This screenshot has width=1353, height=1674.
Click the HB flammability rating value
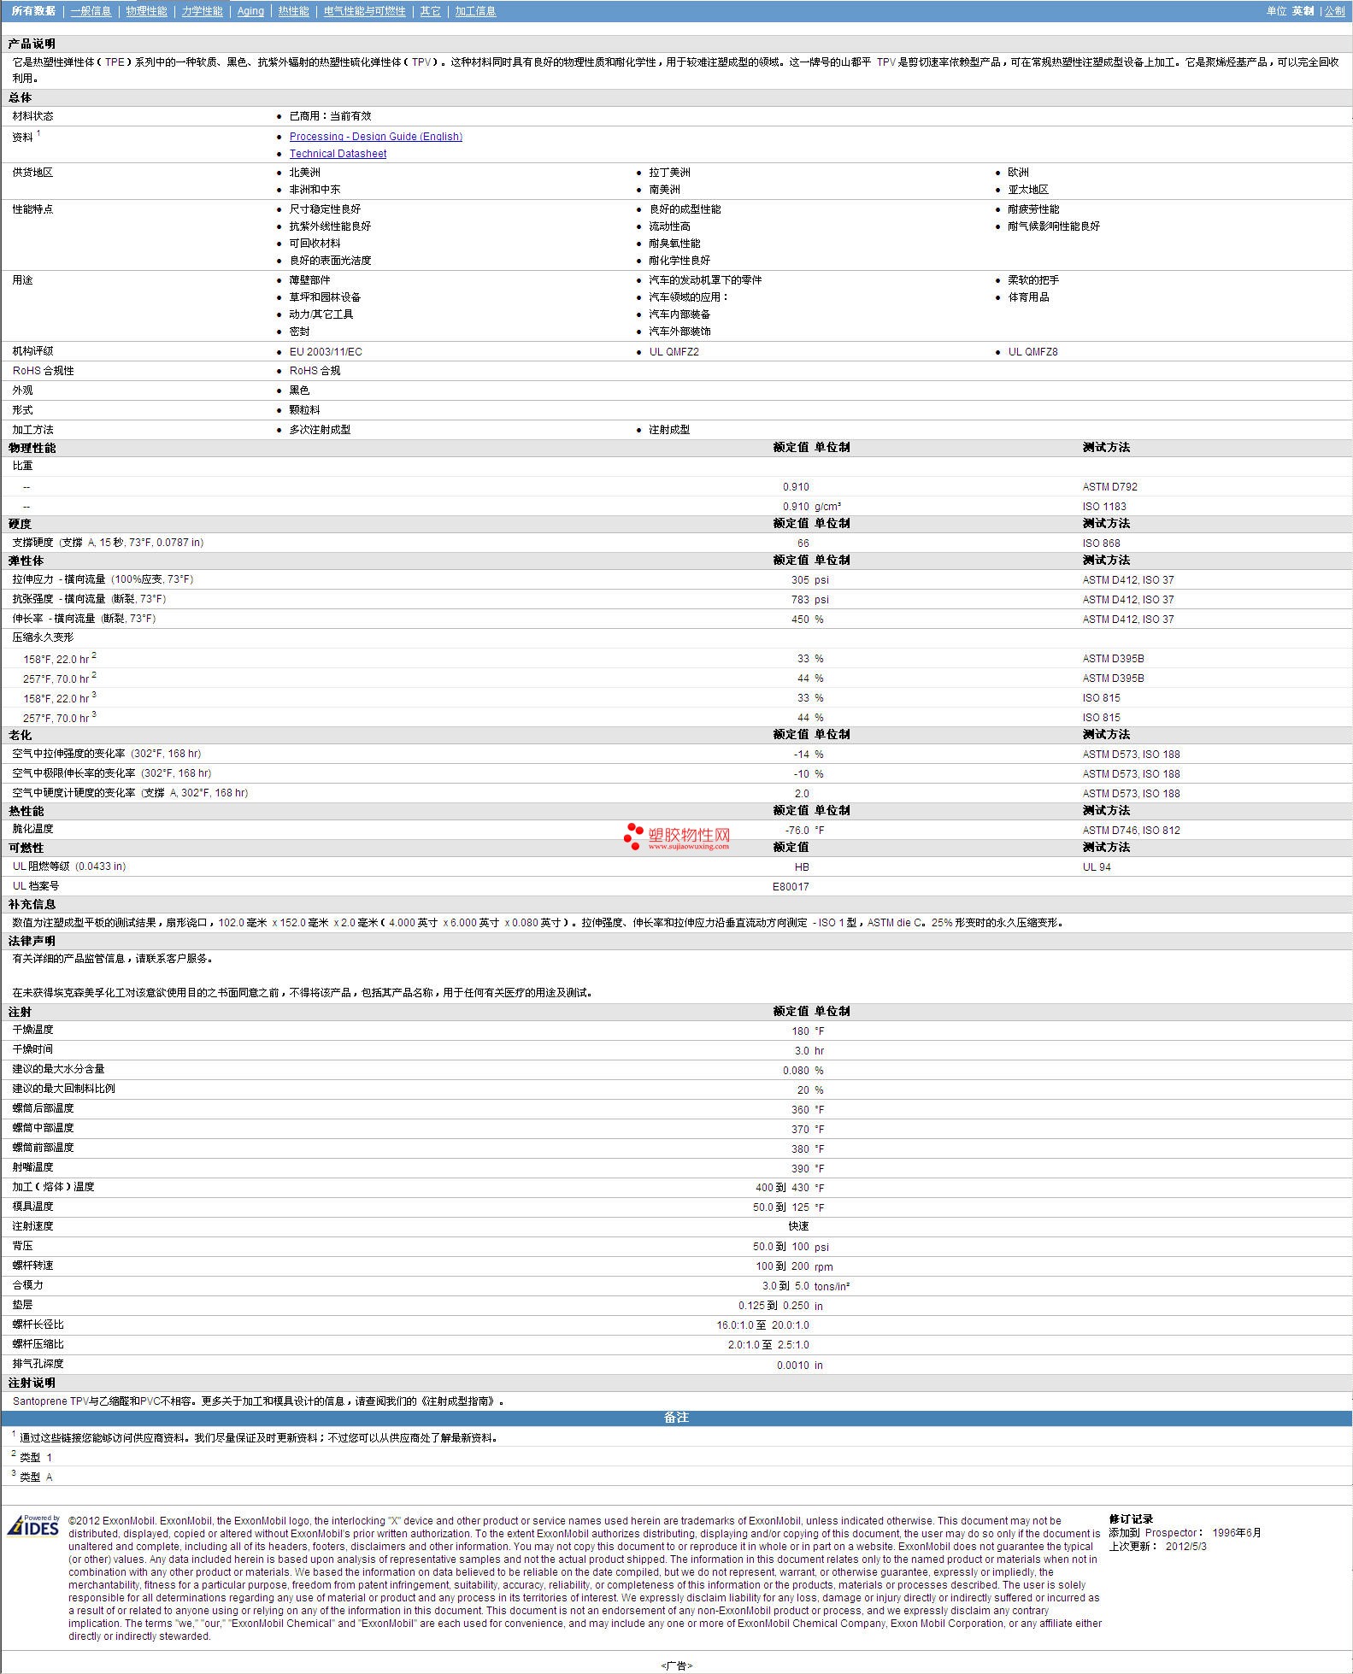coord(802,867)
